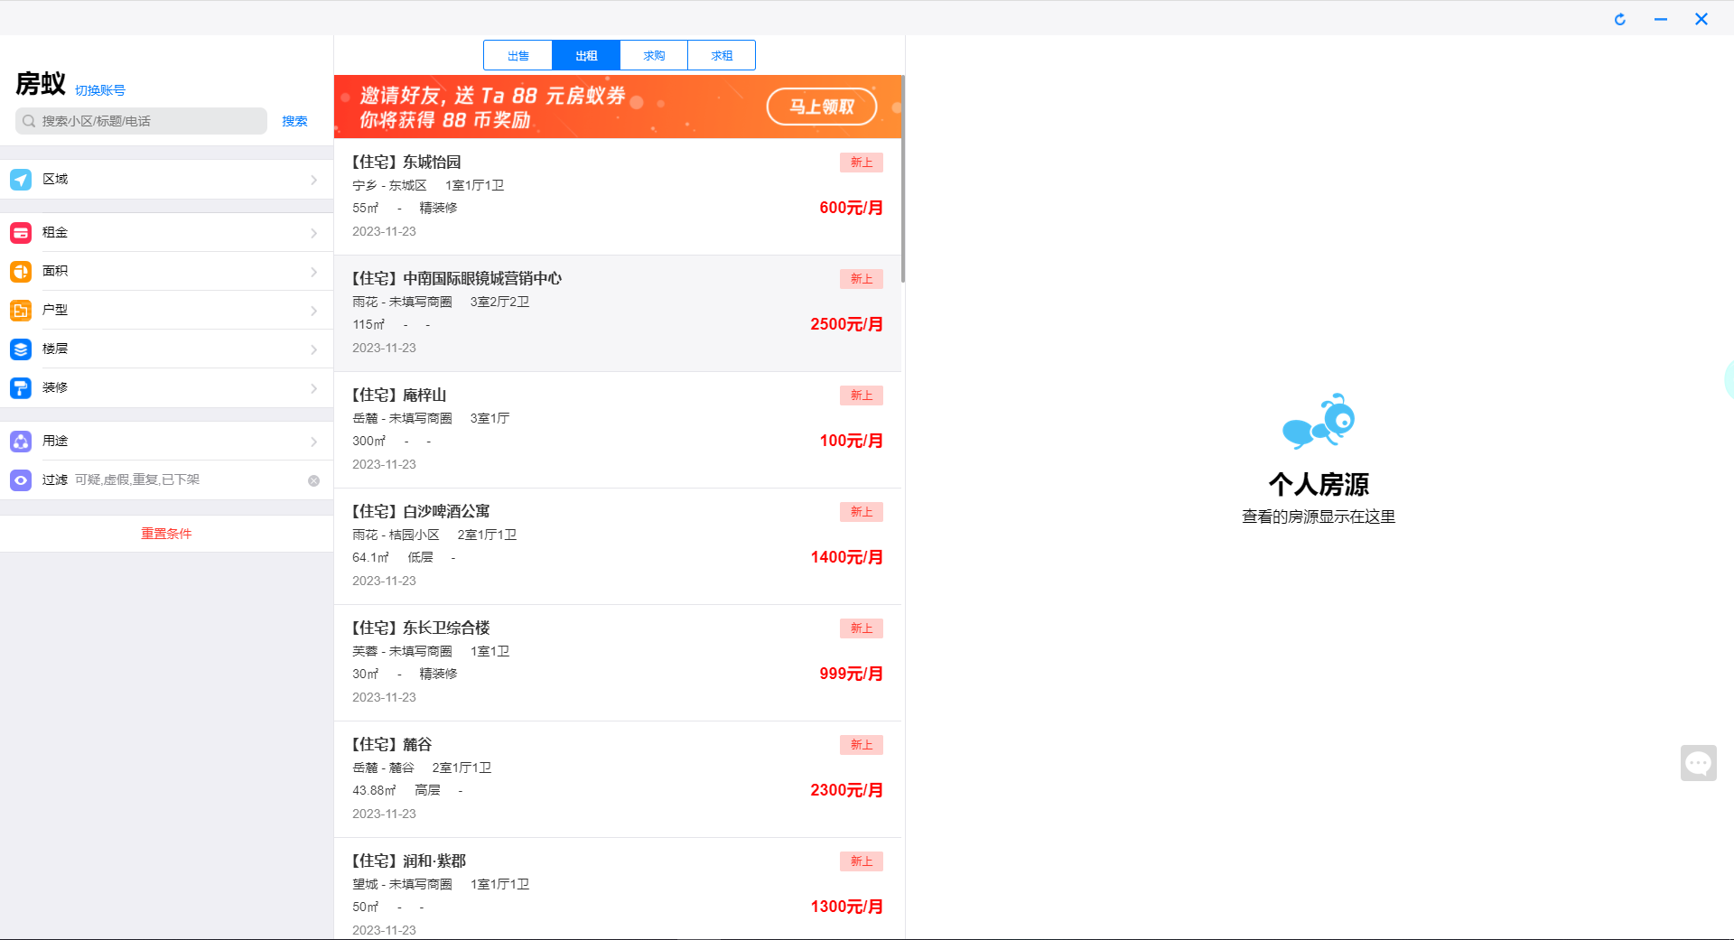Open the 求购 tab

tap(654, 56)
